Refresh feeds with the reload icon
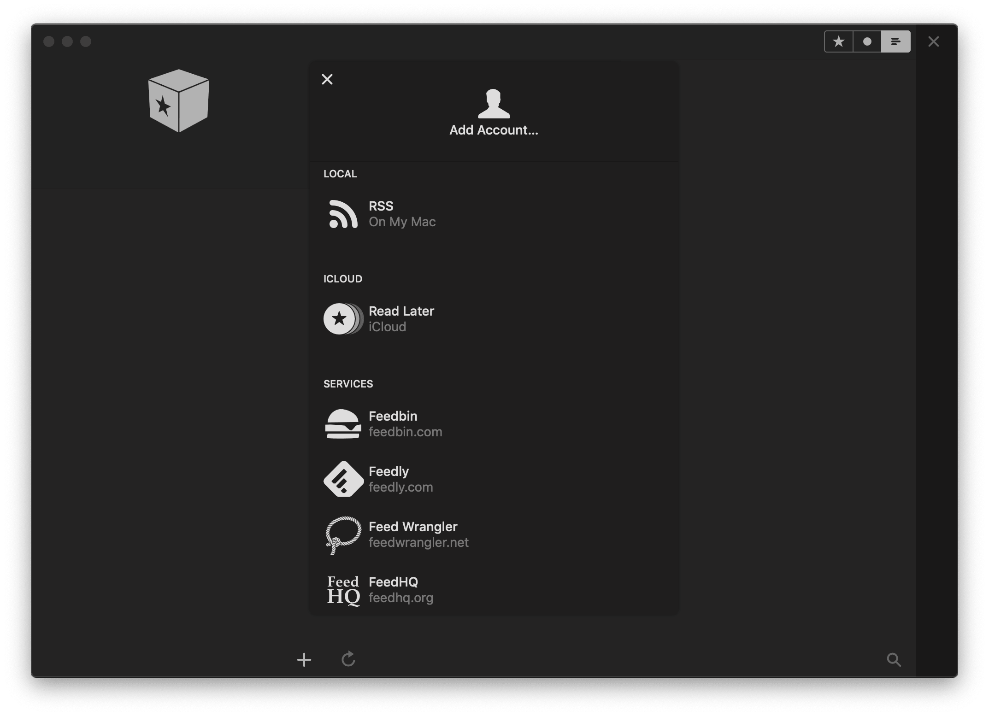 click(x=348, y=659)
